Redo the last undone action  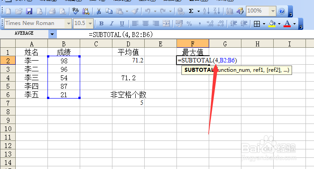pos(163,11)
